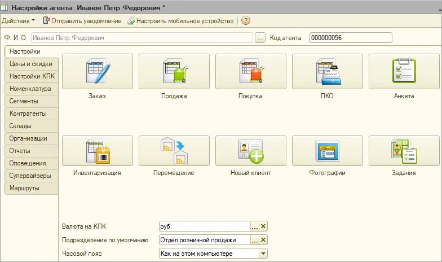
Task: Open the Действия dropdown menu
Action: pos(18,21)
